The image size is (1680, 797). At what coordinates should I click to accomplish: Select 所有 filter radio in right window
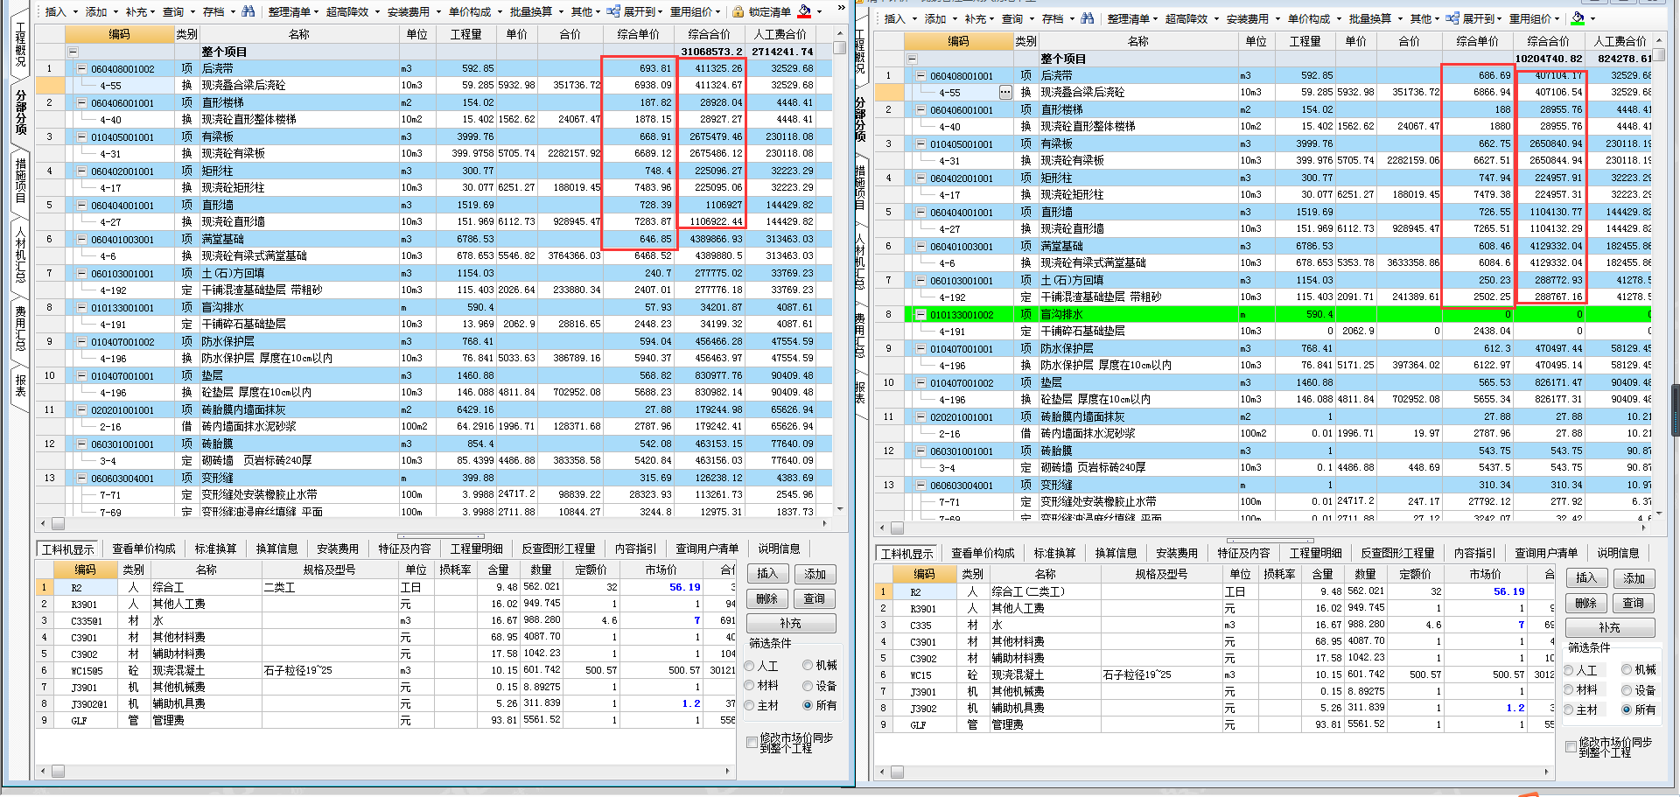tap(1627, 710)
